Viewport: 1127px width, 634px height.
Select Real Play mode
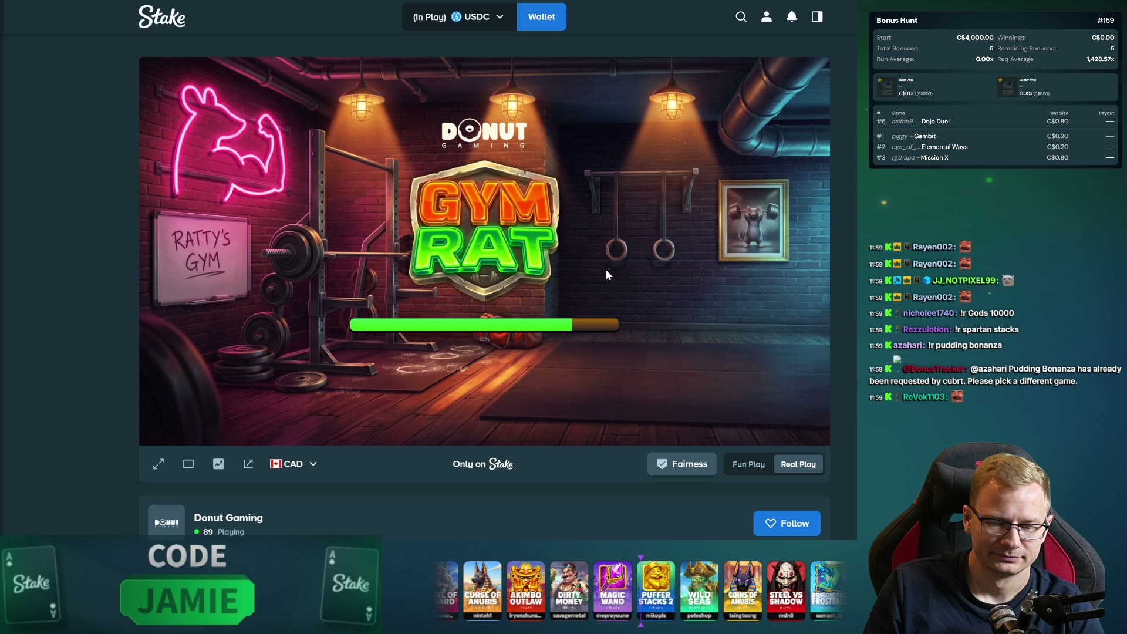tap(798, 464)
